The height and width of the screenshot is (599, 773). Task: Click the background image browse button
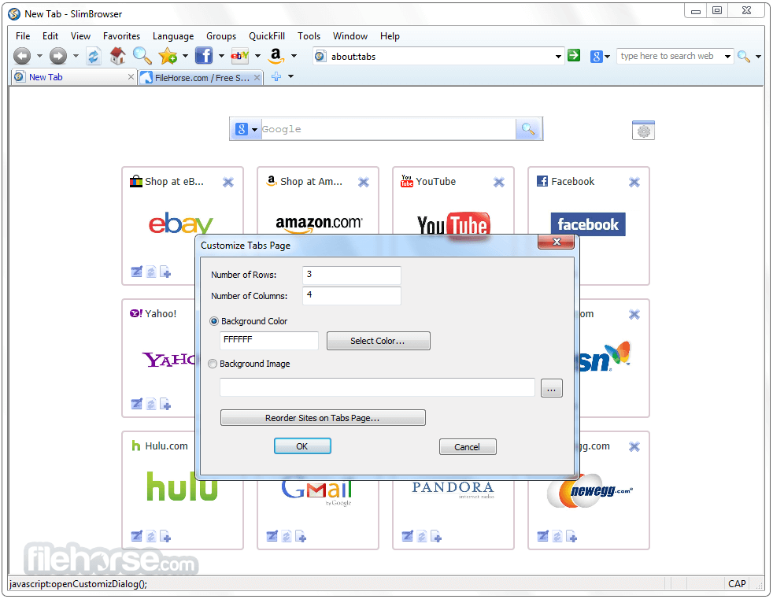[x=552, y=388]
